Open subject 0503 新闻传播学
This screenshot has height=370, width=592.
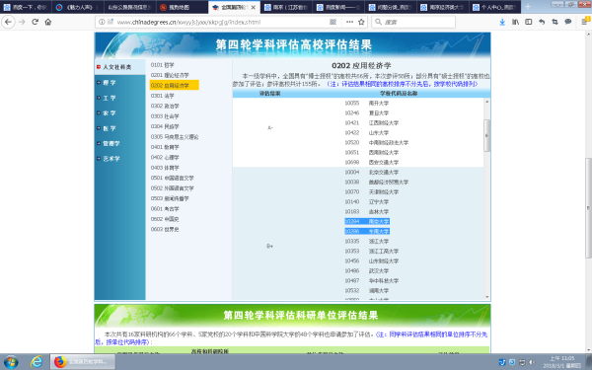tap(170, 198)
